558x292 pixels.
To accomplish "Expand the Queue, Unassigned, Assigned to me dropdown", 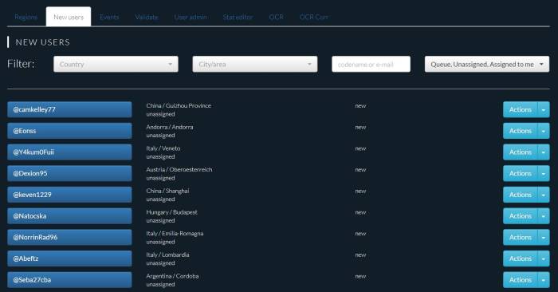I will [487, 64].
